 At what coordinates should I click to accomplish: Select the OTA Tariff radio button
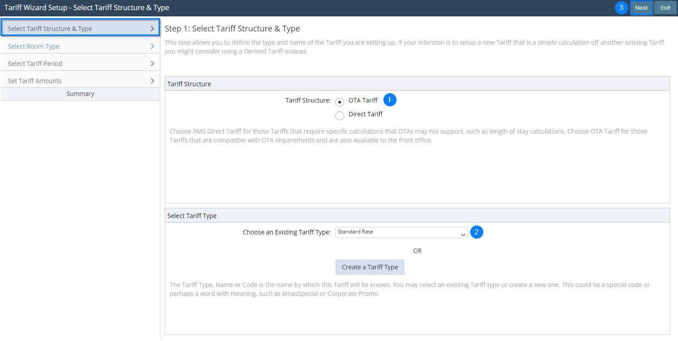coord(340,102)
